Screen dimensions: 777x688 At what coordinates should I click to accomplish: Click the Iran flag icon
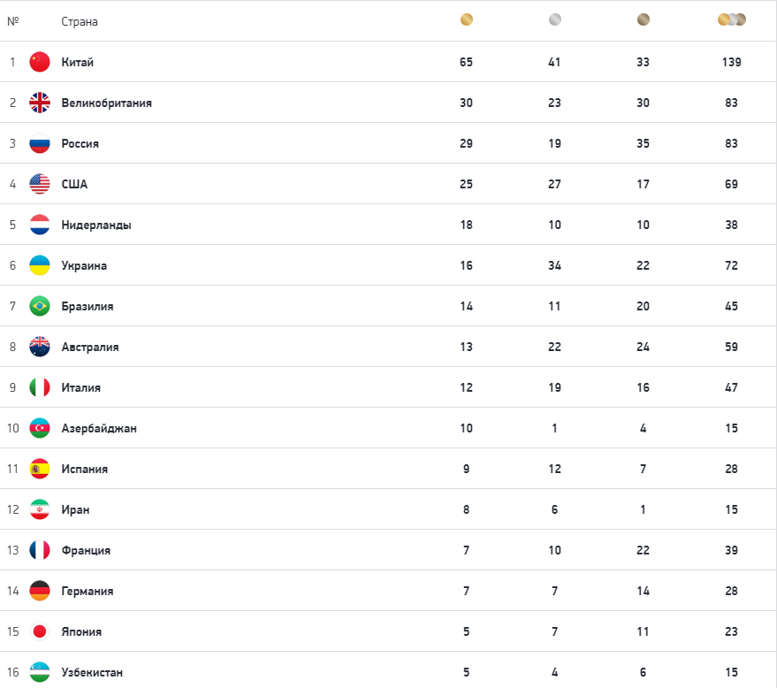coord(40,509)
